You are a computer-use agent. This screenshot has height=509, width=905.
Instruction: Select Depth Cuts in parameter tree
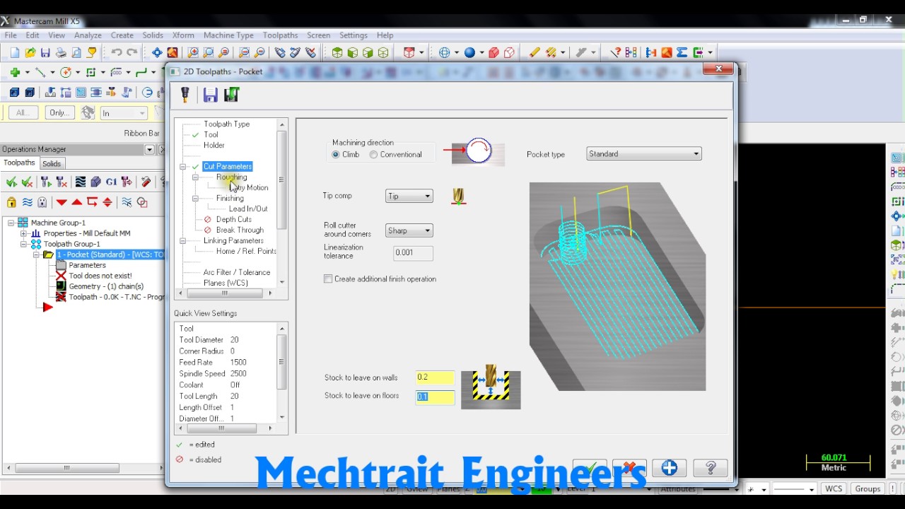click(x=233, y=220)
